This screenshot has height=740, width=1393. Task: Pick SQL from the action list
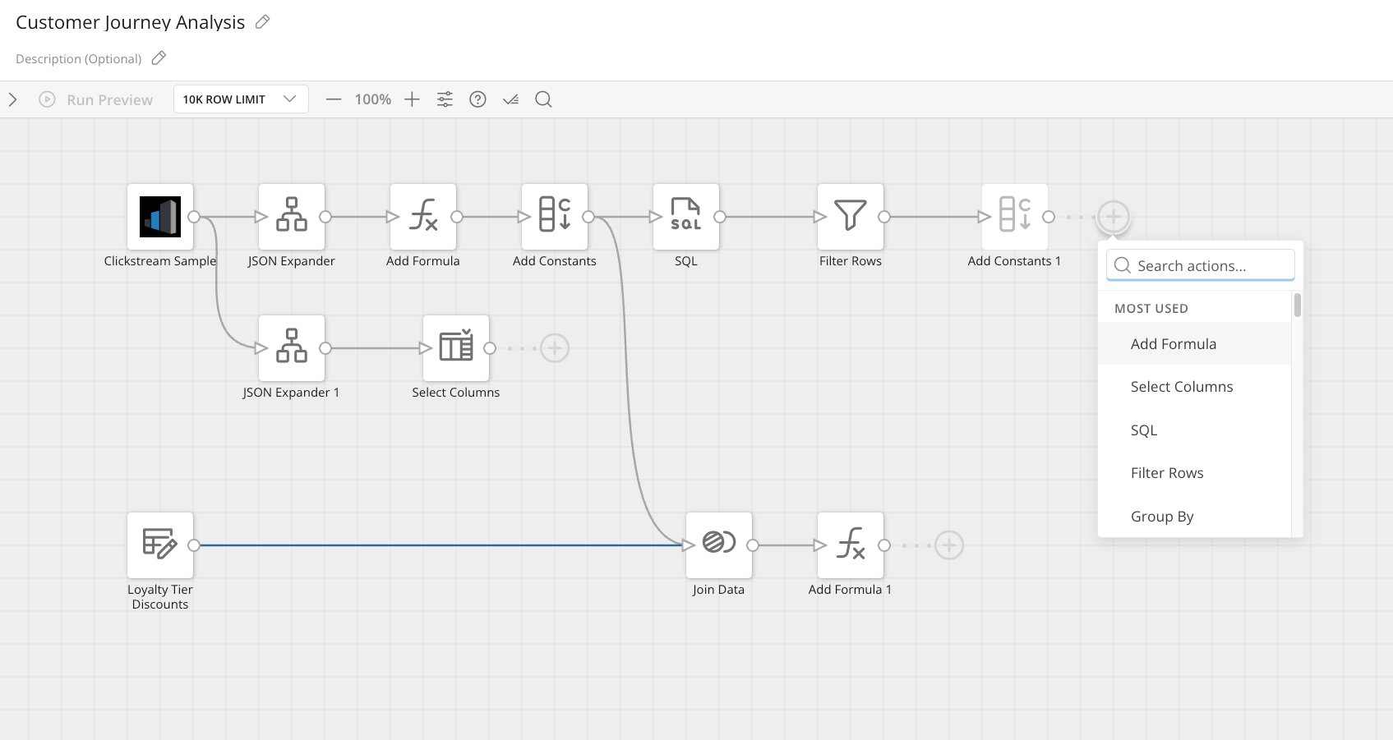pyautogui.click(x=1195, y=430)
